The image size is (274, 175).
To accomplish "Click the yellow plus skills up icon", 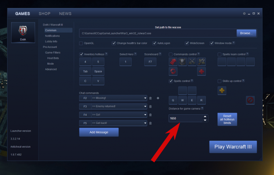I will coord(222,91).
